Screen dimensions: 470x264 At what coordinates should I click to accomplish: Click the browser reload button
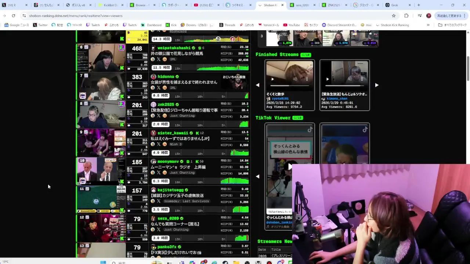14,16
